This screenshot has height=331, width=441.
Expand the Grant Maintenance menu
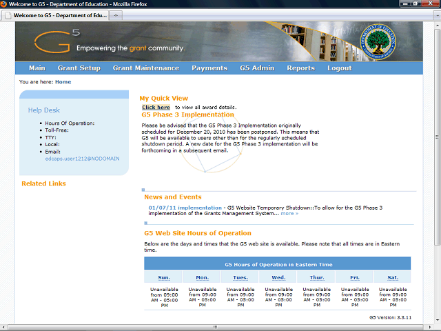click(145, 68)
